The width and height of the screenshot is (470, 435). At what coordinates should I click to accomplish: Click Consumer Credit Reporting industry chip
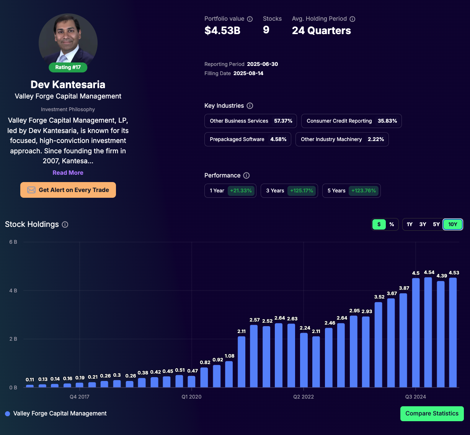[351, 121]
